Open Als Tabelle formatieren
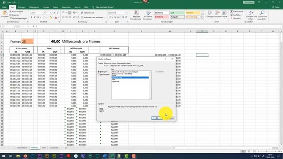283x159 pixels. [148, 15]
